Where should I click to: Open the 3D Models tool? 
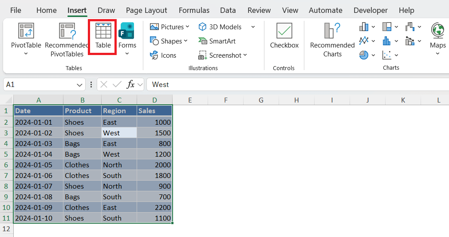tap(220, 27)
